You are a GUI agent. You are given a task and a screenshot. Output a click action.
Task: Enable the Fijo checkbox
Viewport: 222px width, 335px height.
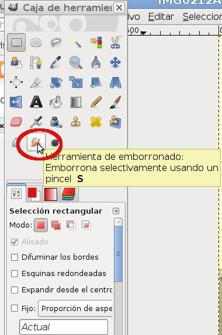coord(15,308)
